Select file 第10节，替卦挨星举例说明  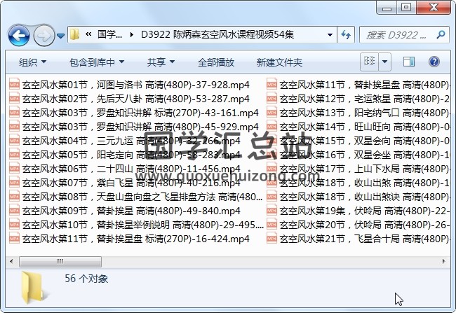pos(136,225)
